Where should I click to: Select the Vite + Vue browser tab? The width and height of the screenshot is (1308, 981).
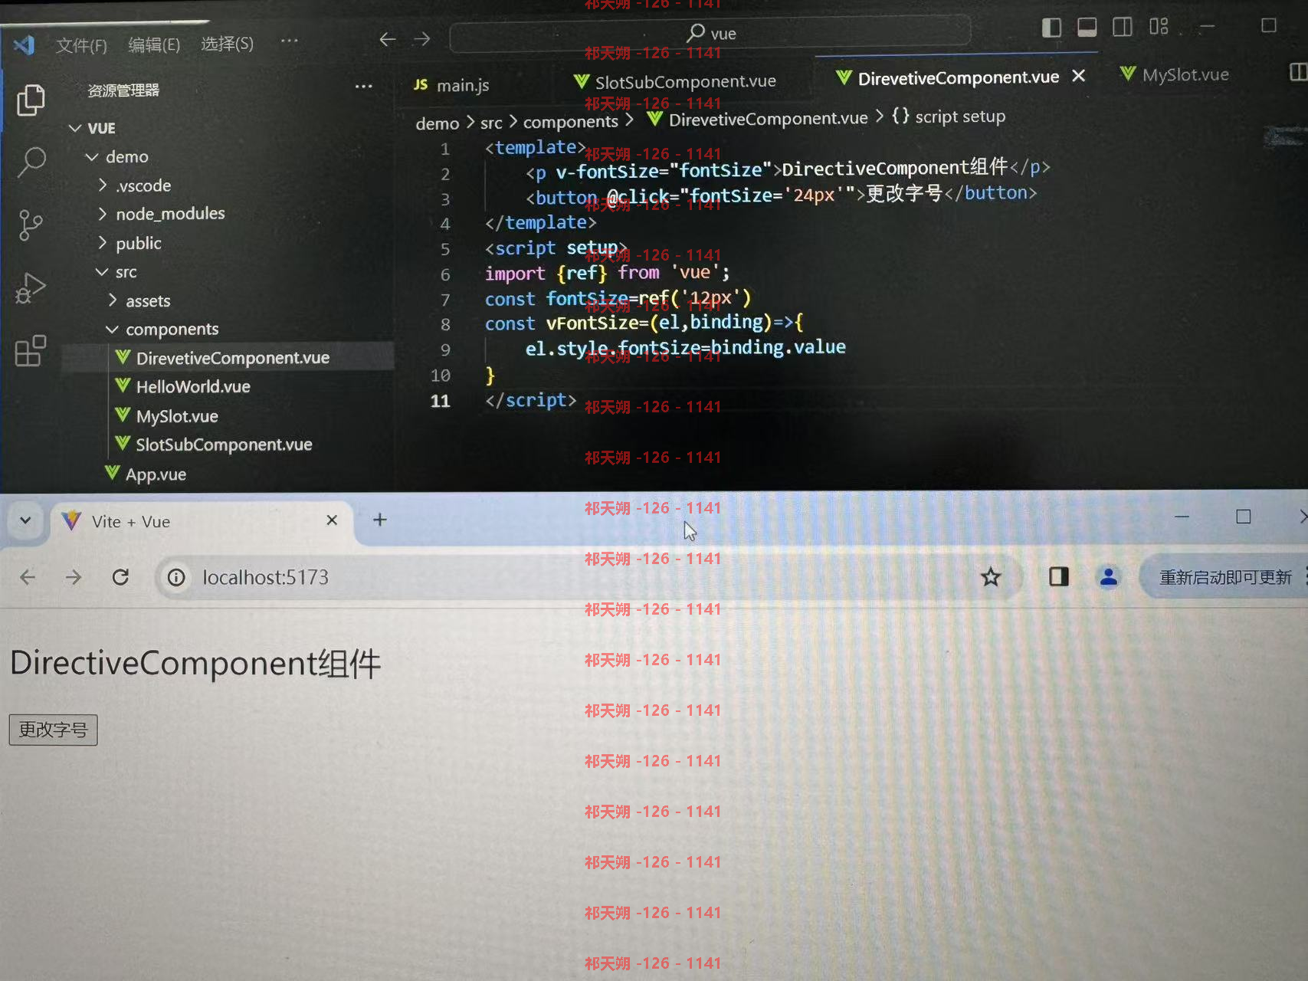point(202,522)
